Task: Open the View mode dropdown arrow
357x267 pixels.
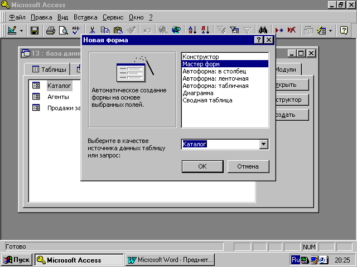Action: pyautogui.click(x=21, y=31)
